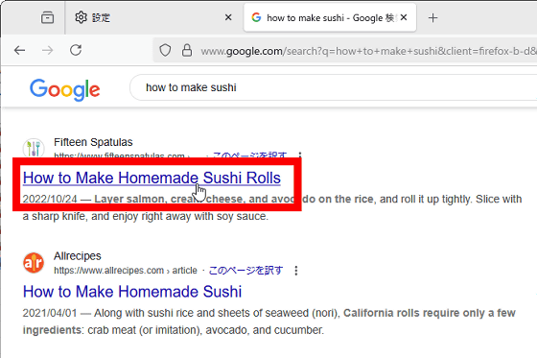Viewport: 537px width, 358px height.
Task: Click translate this page link for Allrecipes
Action: pyautogui.click(x=245, y=271)
